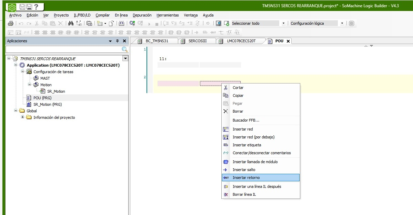
Task: Click the question mark Help icon
Action: 36,7
